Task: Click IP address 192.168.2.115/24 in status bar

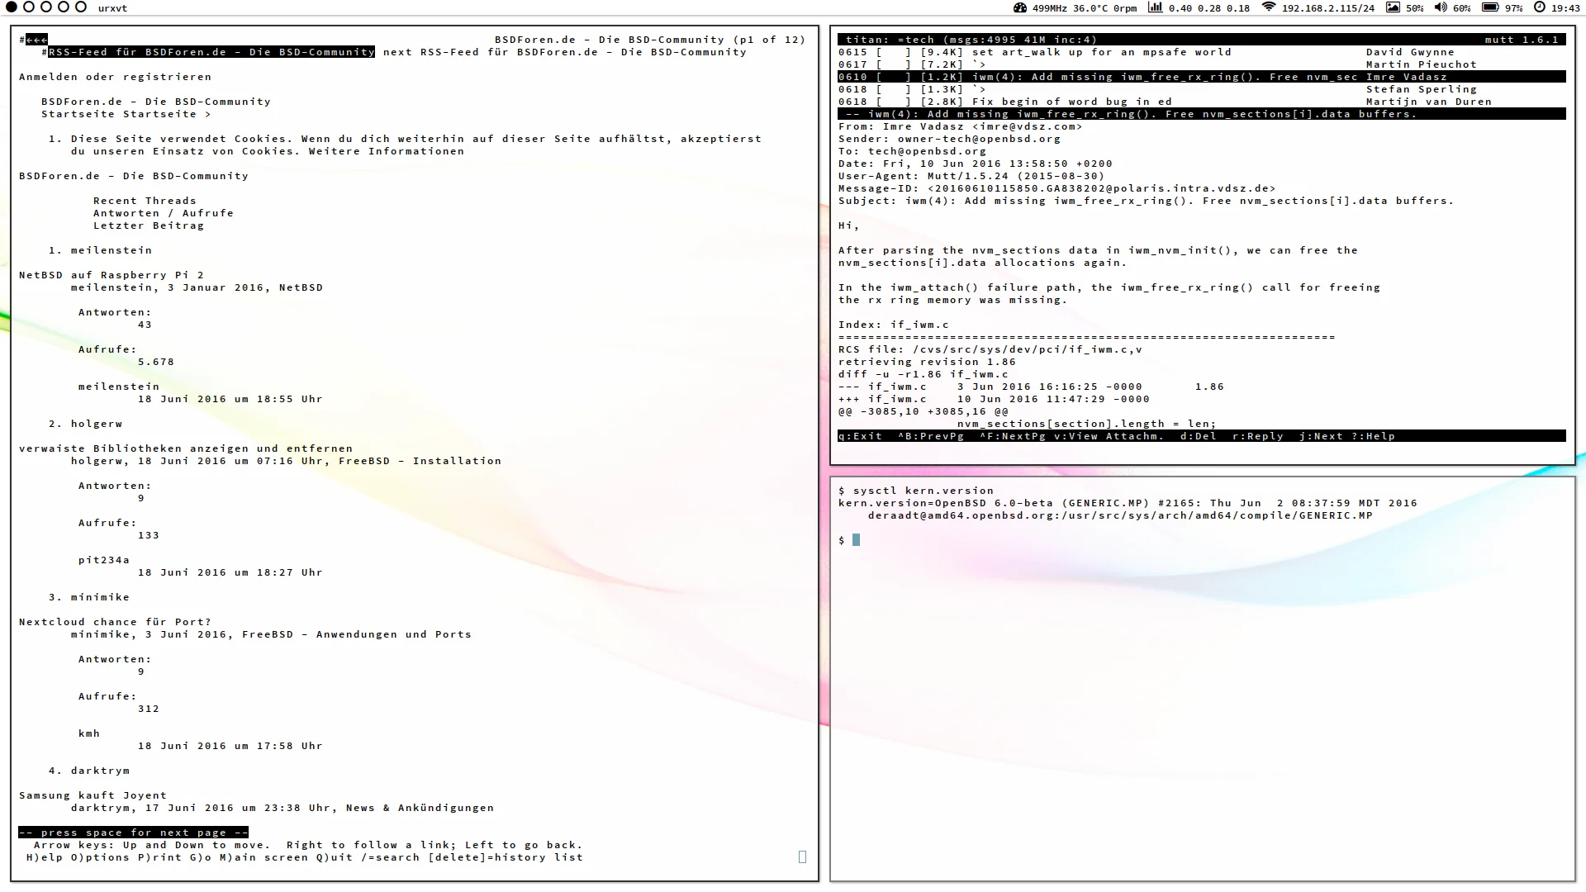Action: pos(1328,7)
